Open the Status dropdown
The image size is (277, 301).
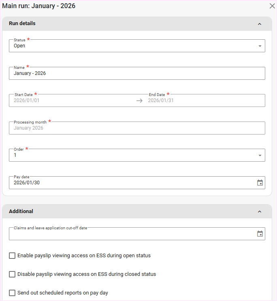[260, 46]
